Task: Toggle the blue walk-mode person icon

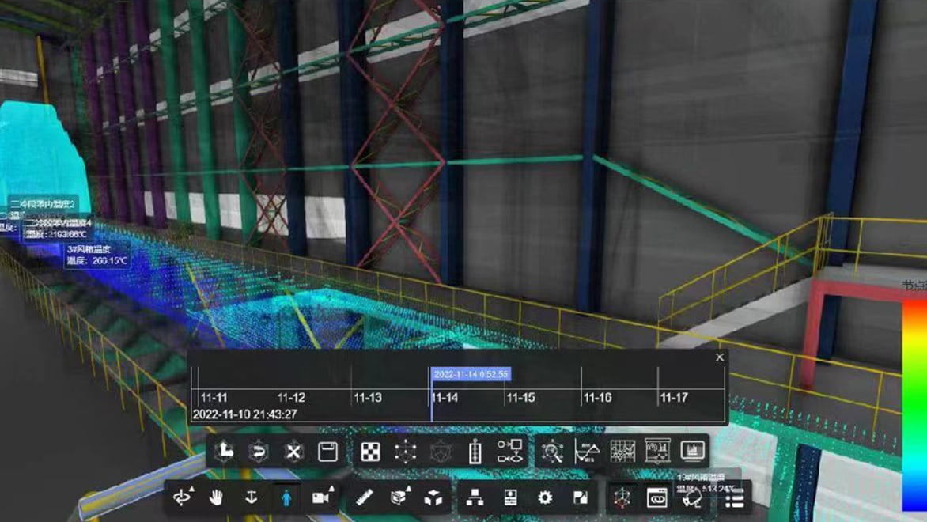Action: (286, 497)
